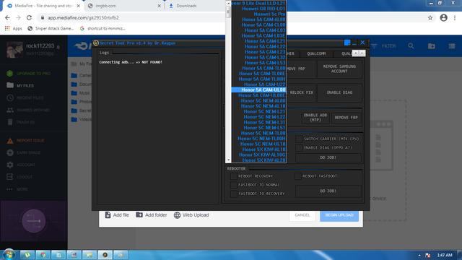Check Enable Diag (OPPO A7) option
This screenshot has width=462, height=260.
299,147
